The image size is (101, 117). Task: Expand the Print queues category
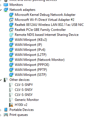click(x=1, y=115)
